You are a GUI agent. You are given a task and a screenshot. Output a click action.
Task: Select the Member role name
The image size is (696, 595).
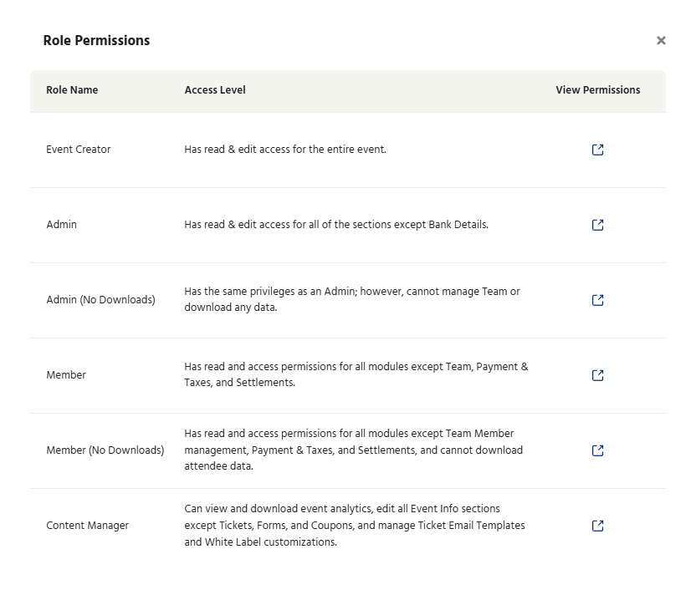pyautogui.click(x=66, y=375)
